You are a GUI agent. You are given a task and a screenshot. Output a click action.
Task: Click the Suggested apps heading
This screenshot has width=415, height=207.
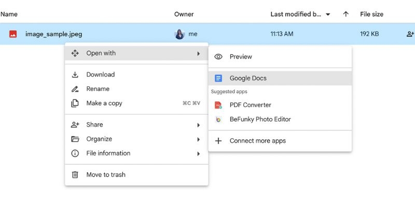(229, 92)
